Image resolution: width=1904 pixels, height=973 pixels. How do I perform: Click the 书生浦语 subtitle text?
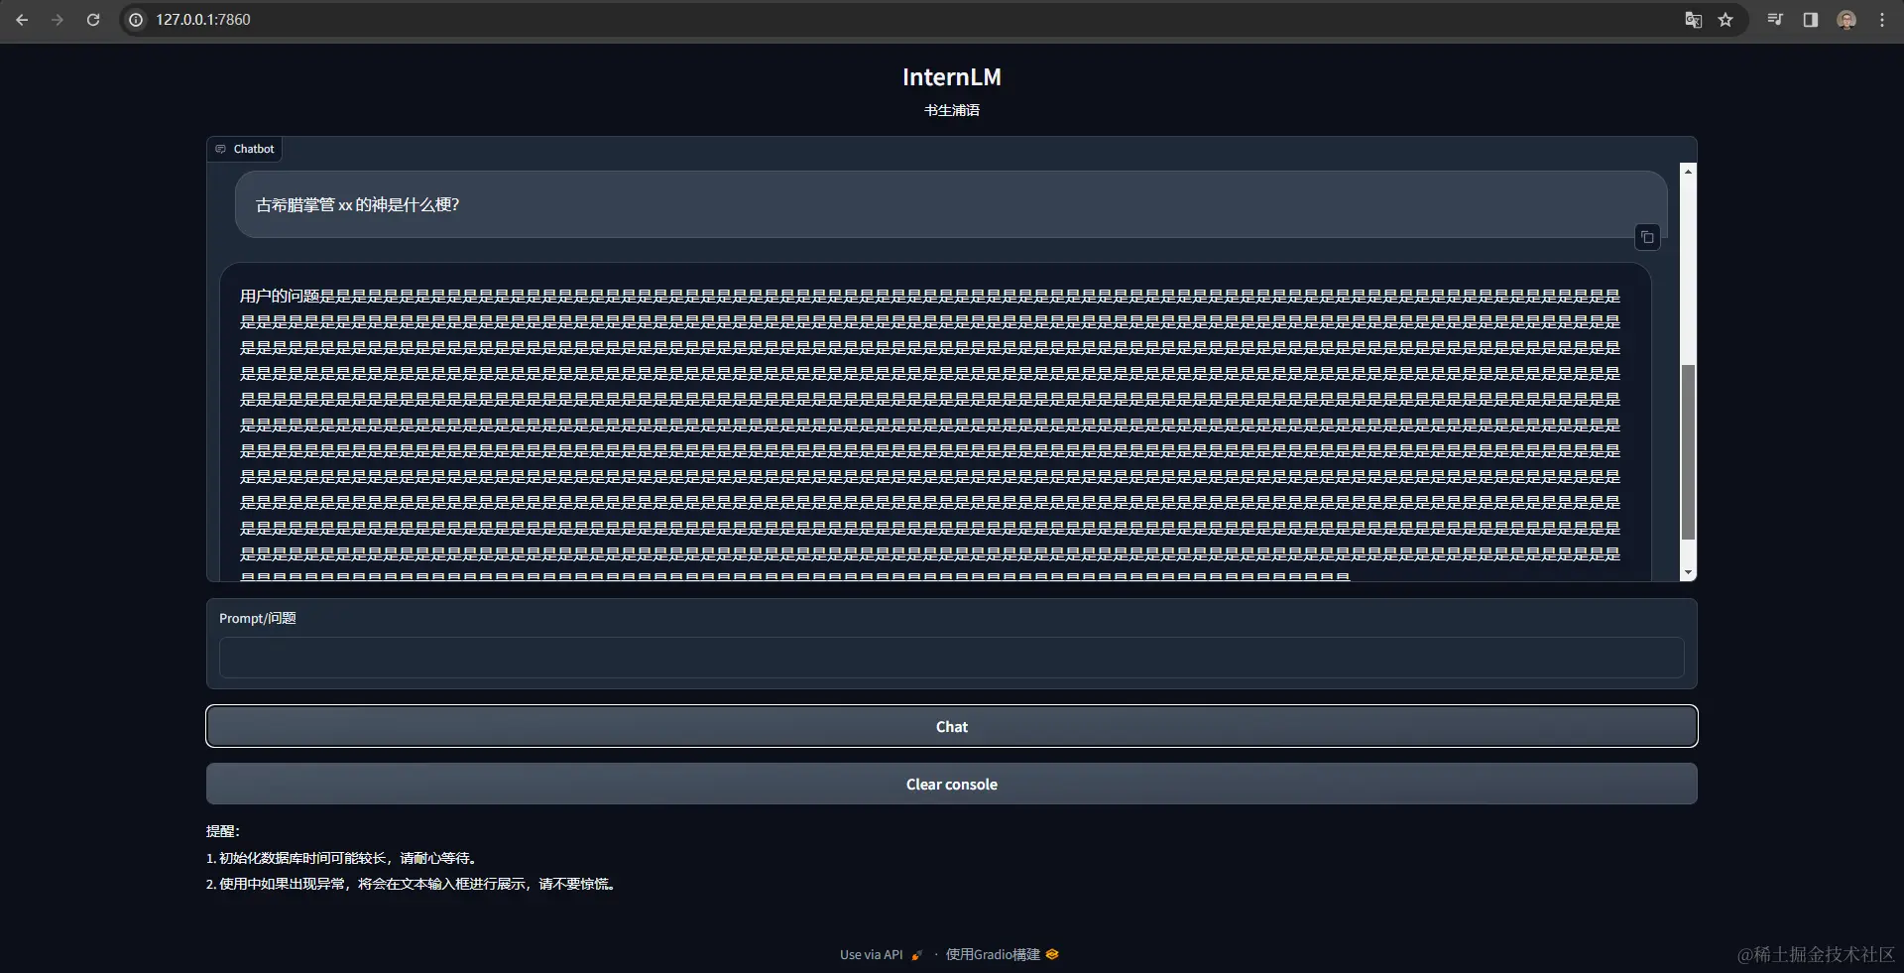[x=952, y=110]
